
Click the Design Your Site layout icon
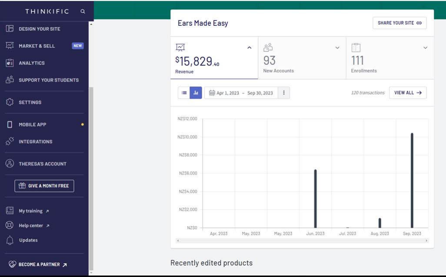tap(10, 28)
